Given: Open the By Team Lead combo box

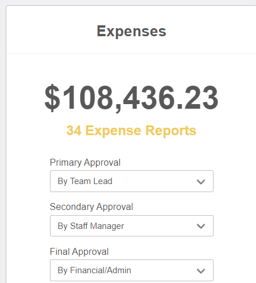Looking at the screenshot, I should (x=131, y=181).
